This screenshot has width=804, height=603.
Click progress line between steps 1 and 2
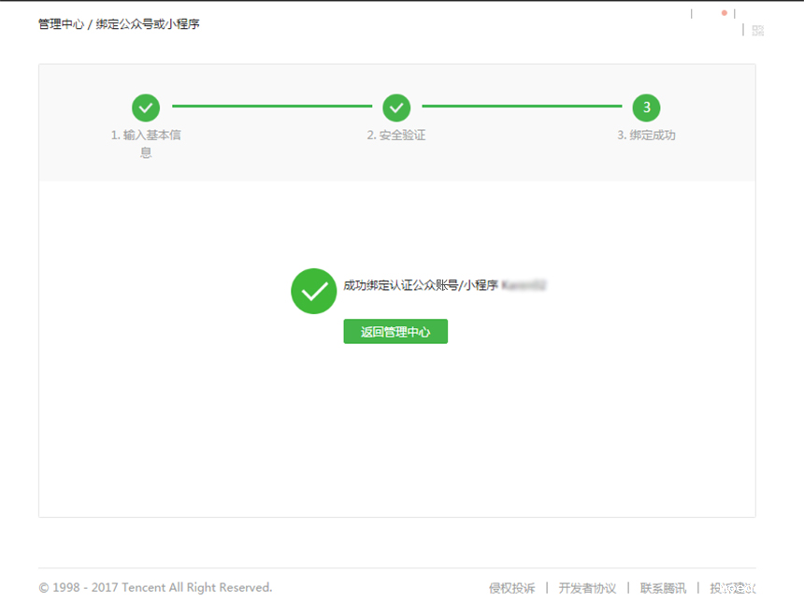click(x=272, y=107)
